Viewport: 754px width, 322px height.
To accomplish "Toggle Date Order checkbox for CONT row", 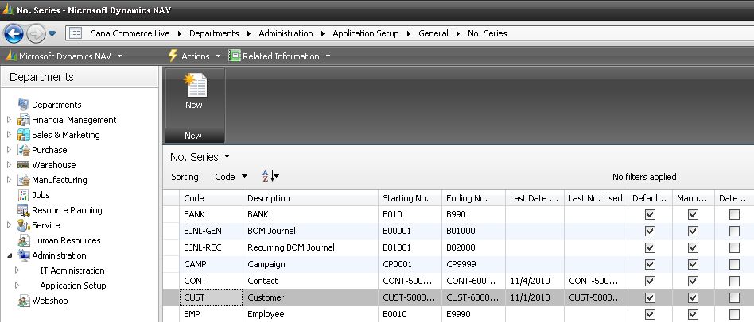I will 734,281.
